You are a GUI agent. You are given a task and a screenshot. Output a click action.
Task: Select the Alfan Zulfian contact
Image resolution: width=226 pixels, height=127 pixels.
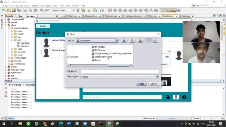(53, 42)
